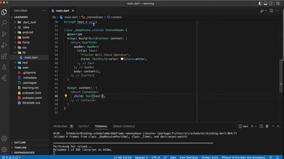The height and width of the screenshot is (159, 284).
Task: Open the run options dropdown arrow
Action: click(266, 11)
